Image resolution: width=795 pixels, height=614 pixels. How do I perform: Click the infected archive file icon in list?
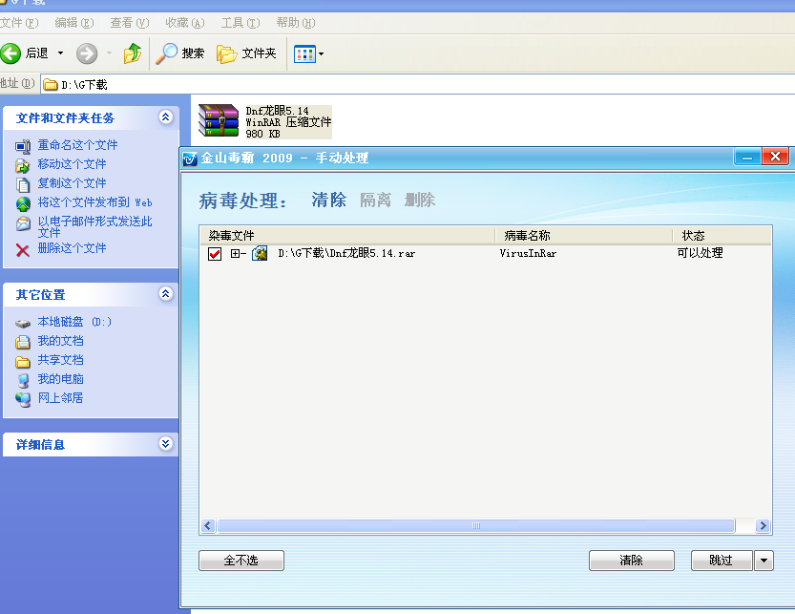[260, 253]
